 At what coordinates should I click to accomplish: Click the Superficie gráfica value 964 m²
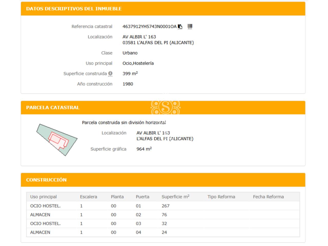pyautogui.click(x=144, y=149)
